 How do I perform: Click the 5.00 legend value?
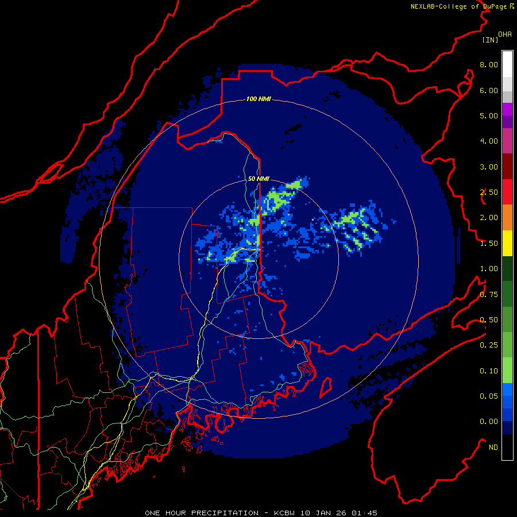pyautogui.click(x=489, y=115)
